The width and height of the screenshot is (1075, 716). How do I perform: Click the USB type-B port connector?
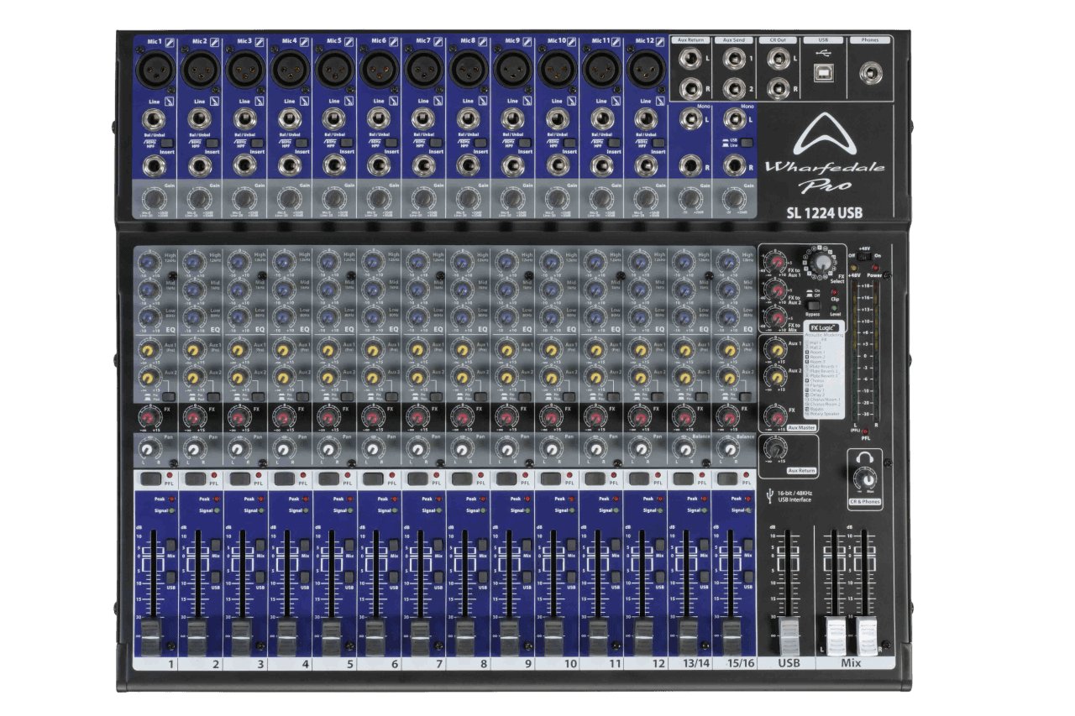point(823,72)
